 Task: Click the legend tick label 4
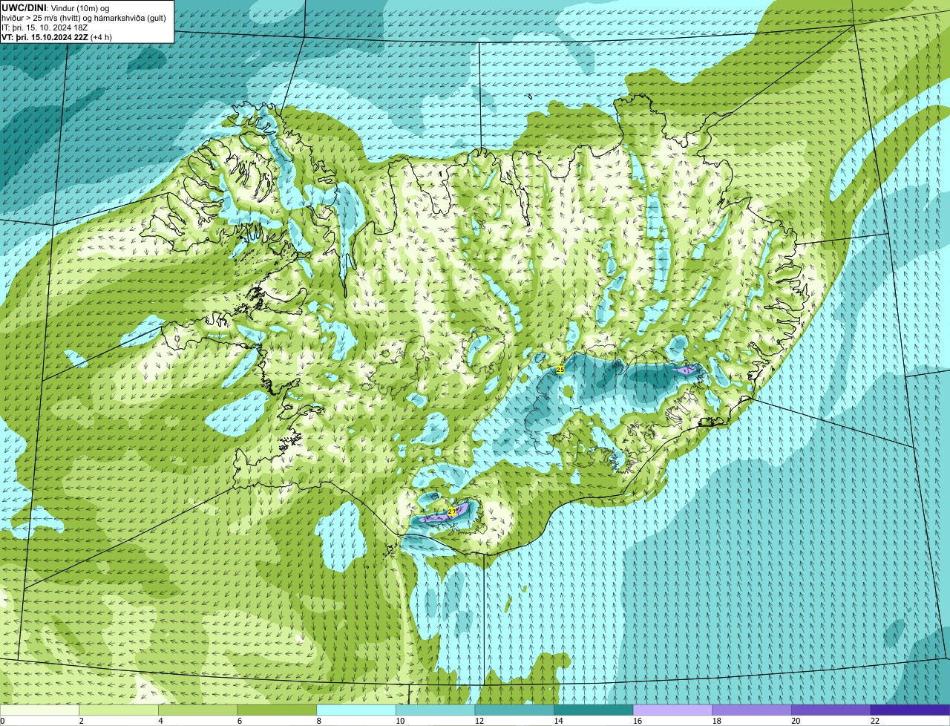160,721
